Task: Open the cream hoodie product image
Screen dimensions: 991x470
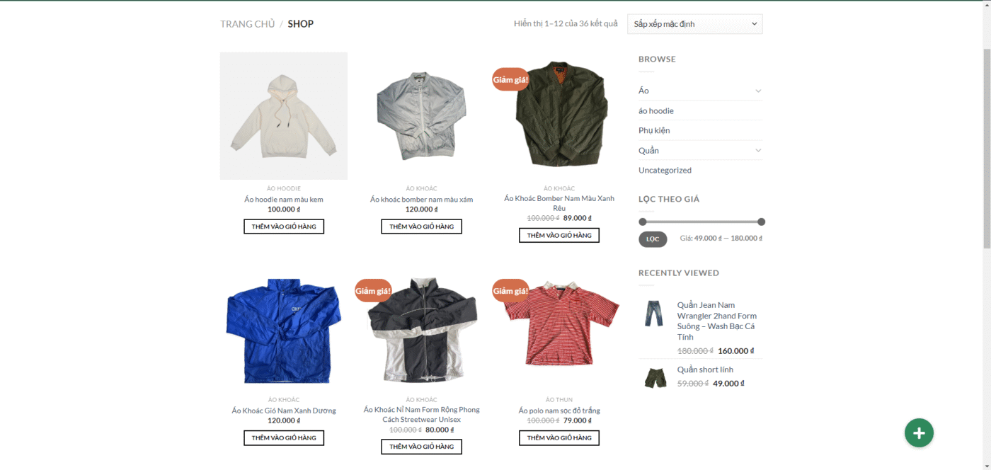Action: coord(284,115)
